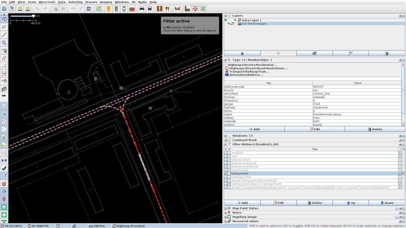Screen dimensions: 406x228
Task: Click the tags table vertical scrollbar
Action: click(403, 94)
